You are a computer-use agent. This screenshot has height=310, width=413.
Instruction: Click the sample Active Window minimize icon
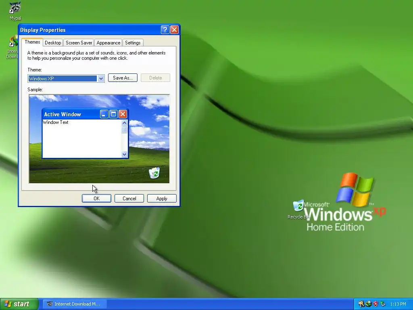tap(104, 114)
